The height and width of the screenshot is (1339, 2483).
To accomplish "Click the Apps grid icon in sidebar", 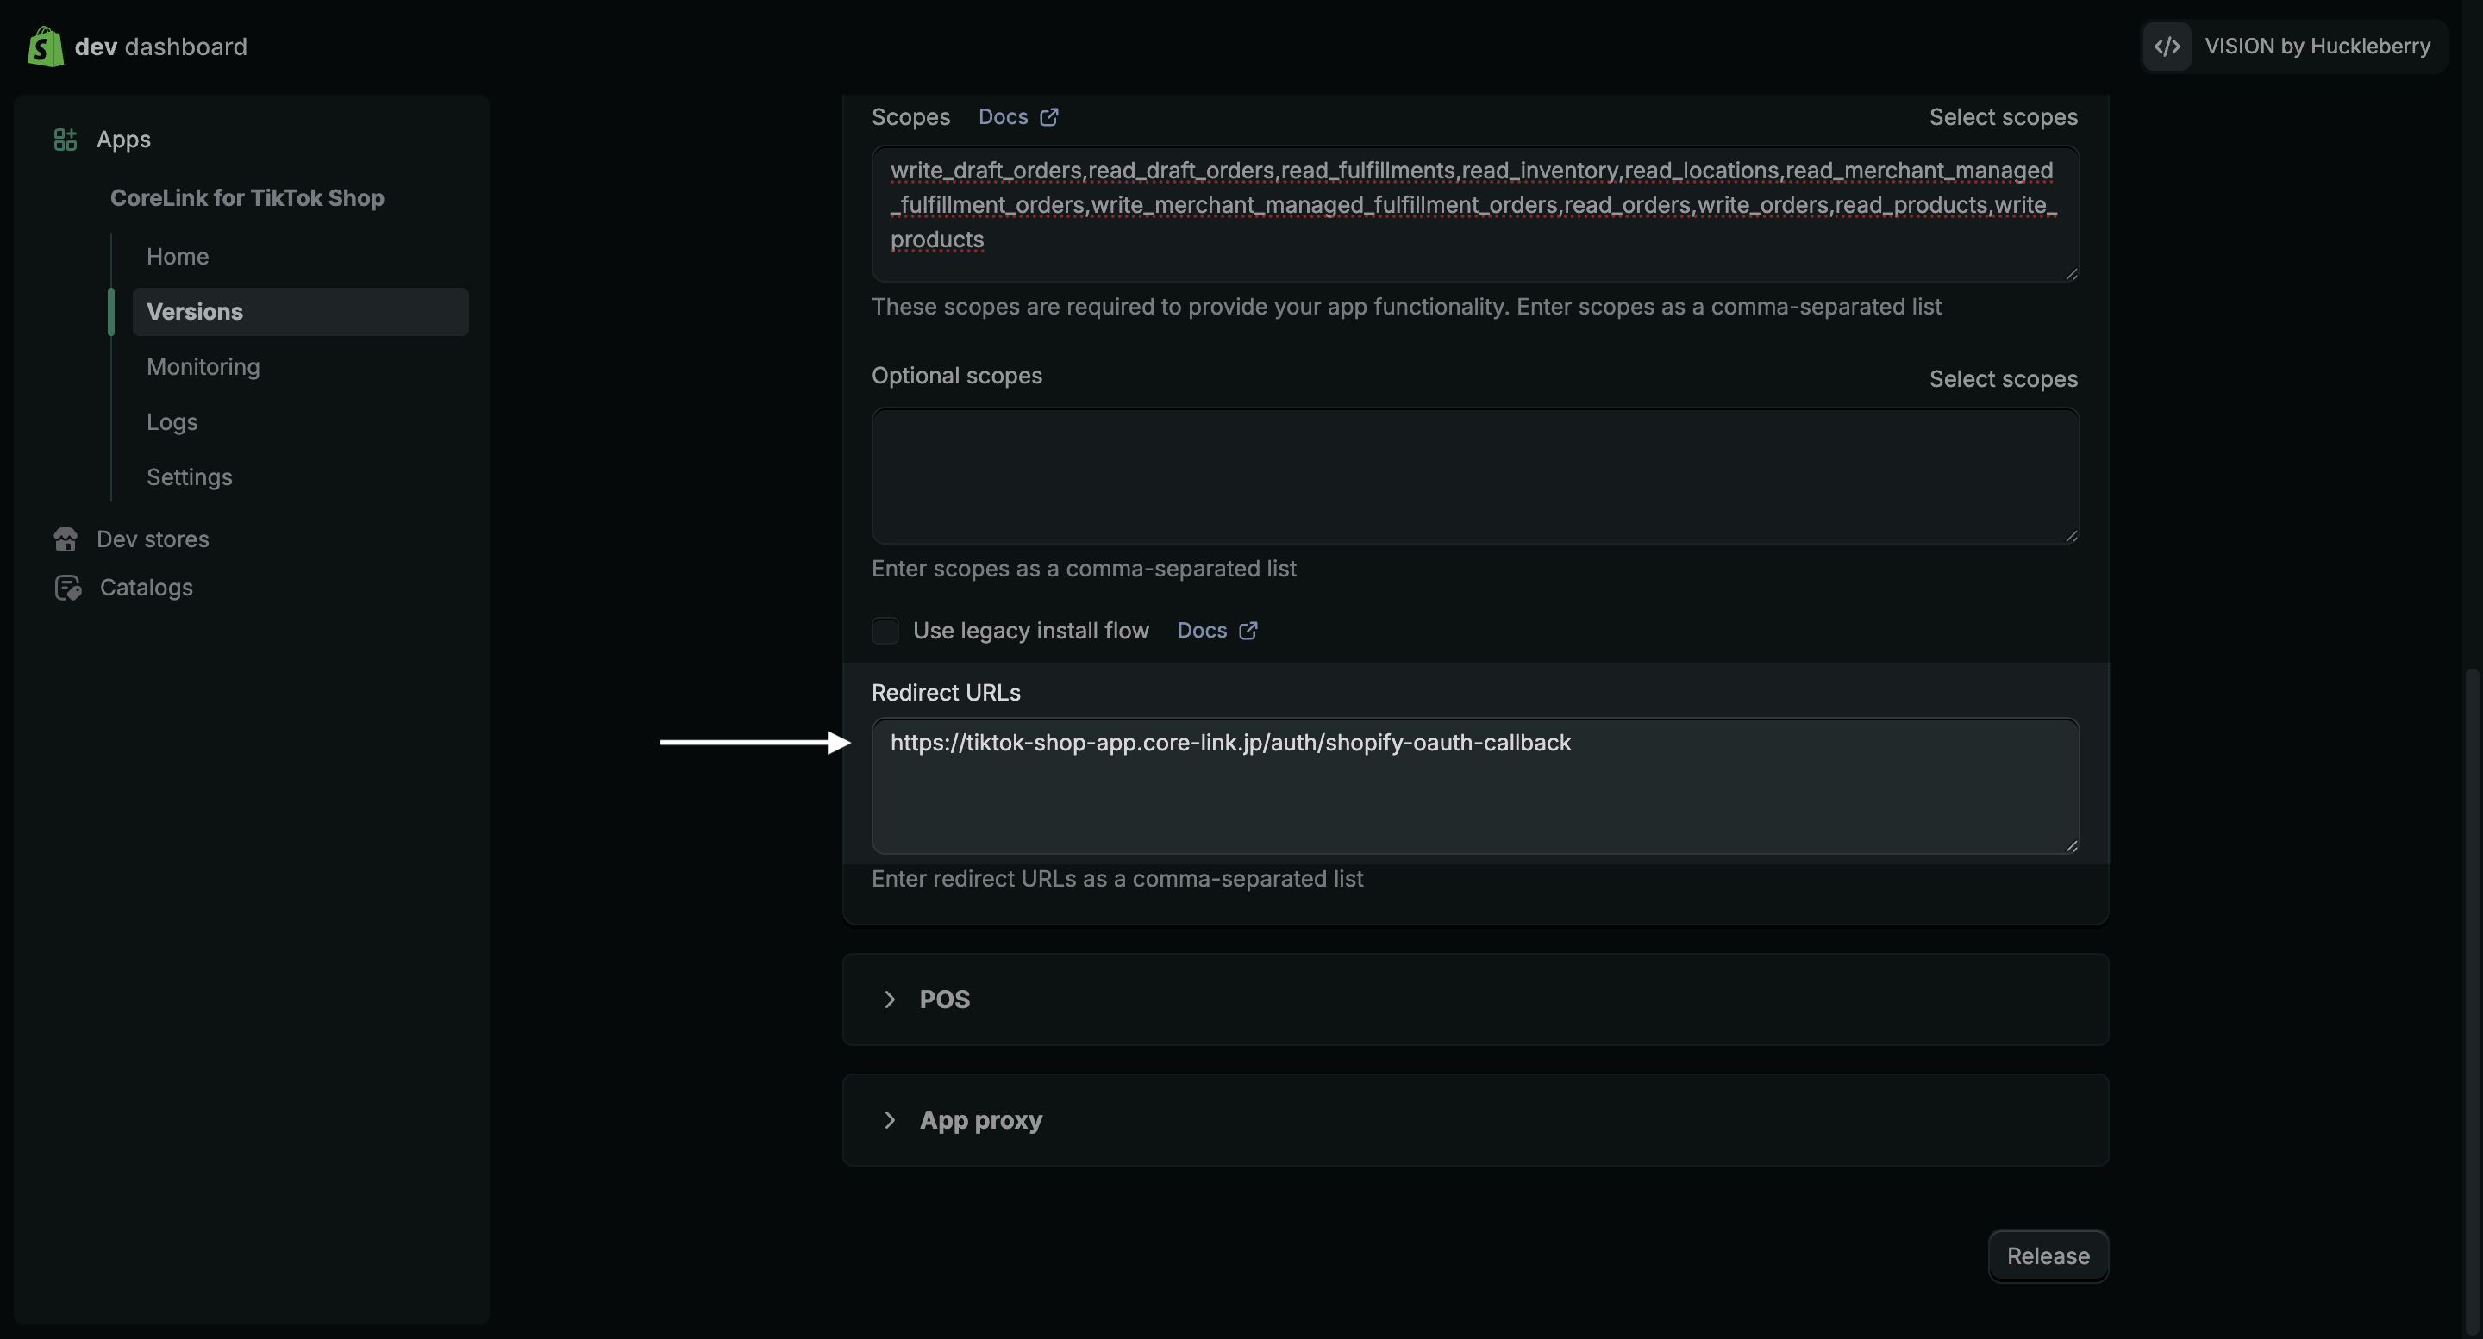I will pos(65,140).
